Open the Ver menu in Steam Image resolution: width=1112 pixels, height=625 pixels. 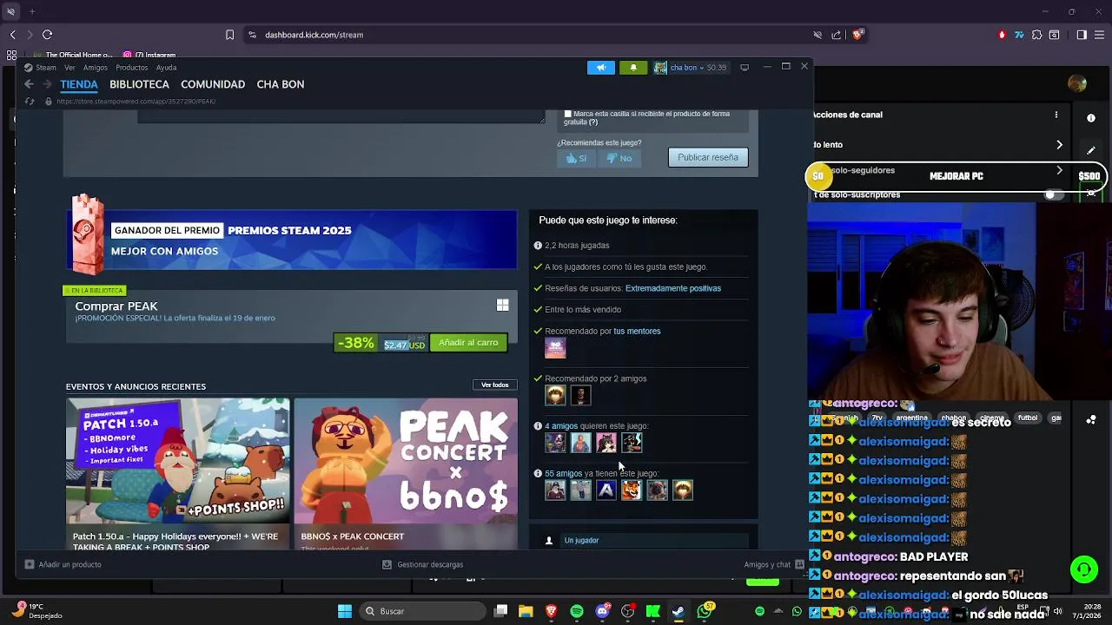coord(69,68)
